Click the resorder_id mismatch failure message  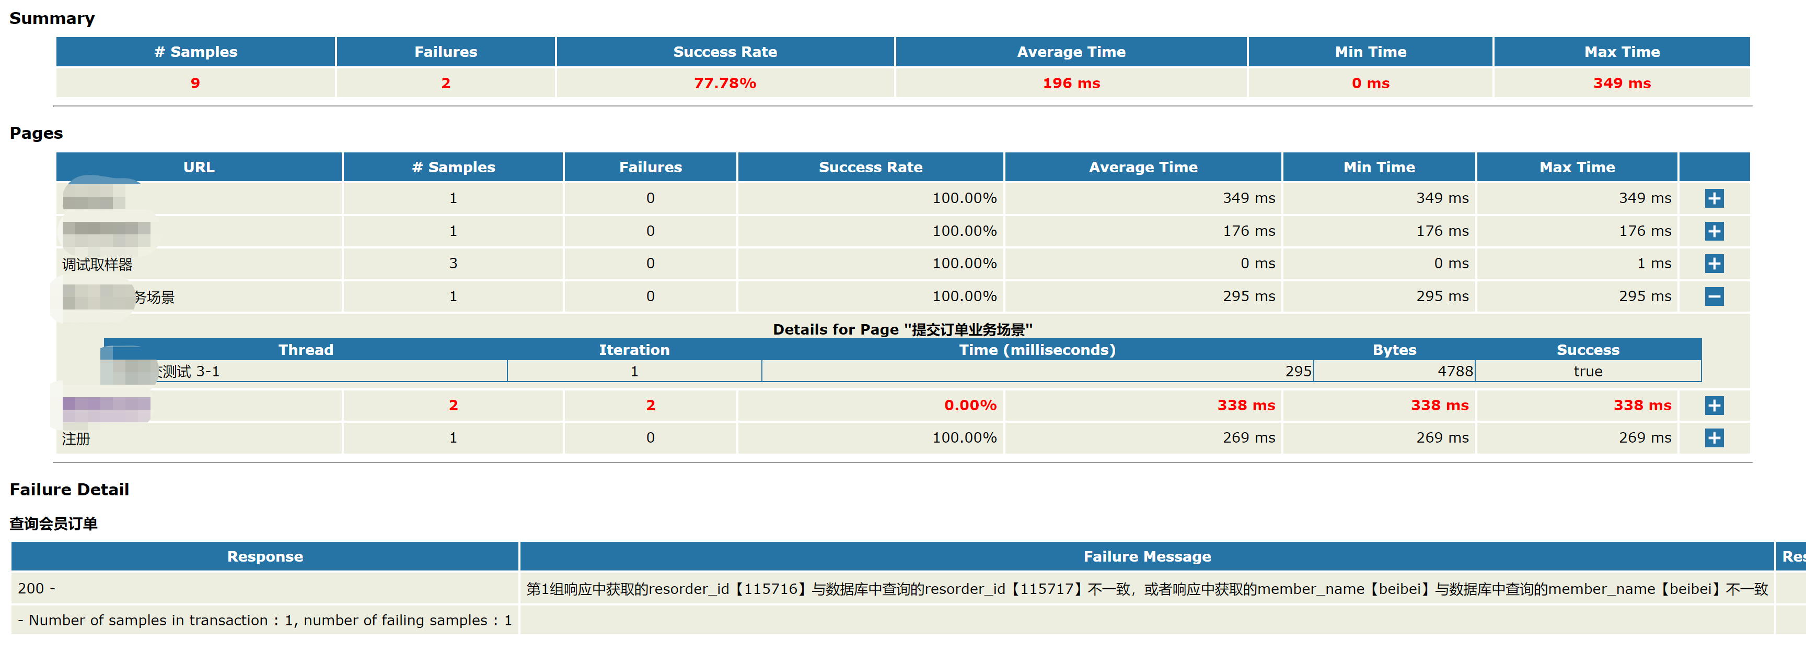pos(1147,589)
